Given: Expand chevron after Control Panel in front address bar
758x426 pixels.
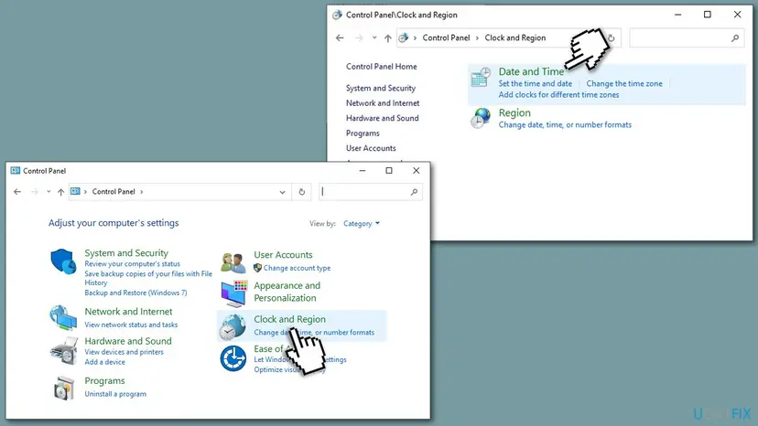Looking at the screenshot, I should (142, 192).
